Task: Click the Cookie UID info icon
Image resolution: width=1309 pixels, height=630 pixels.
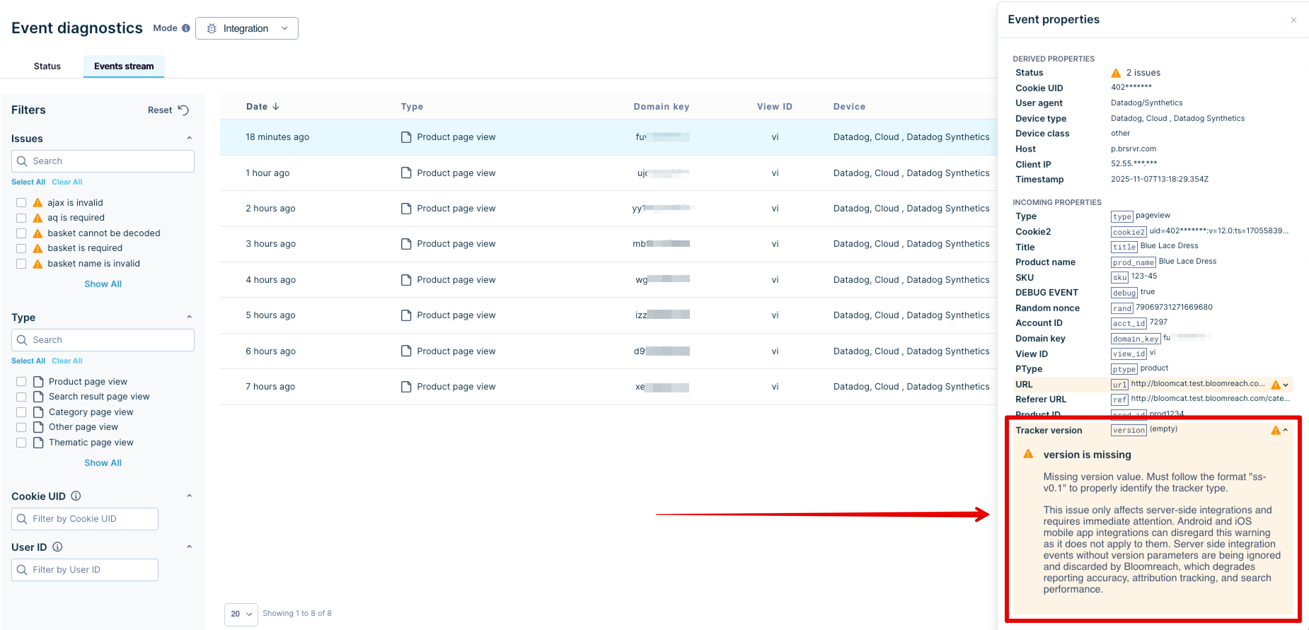Action: [x=76, y=496]
